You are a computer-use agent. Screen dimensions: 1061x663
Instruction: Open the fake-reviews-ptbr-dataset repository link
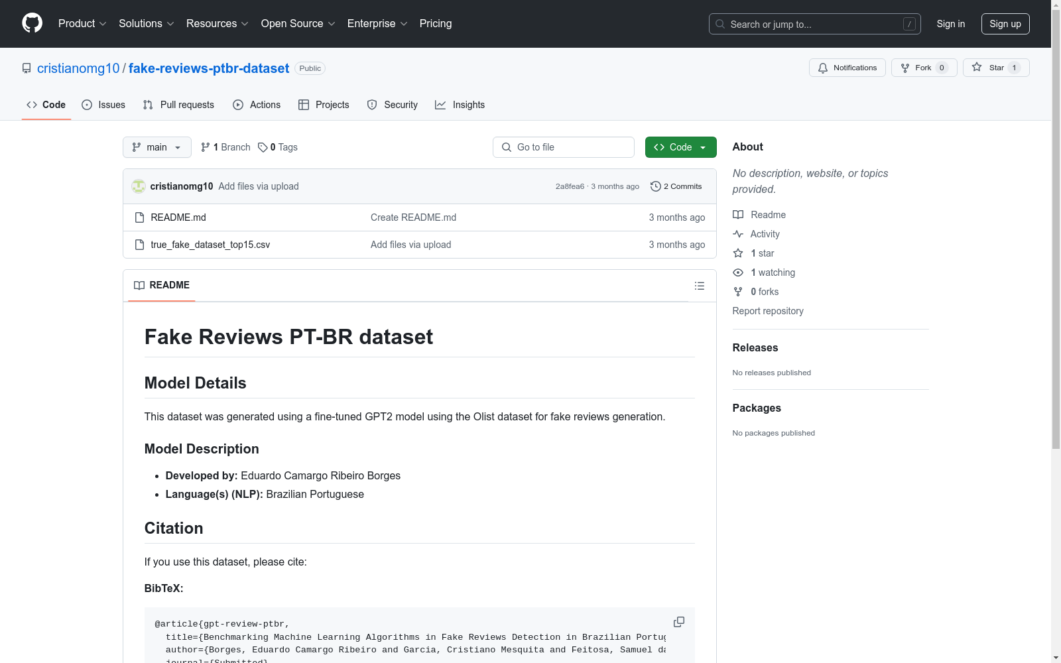[x=209, y=68]
